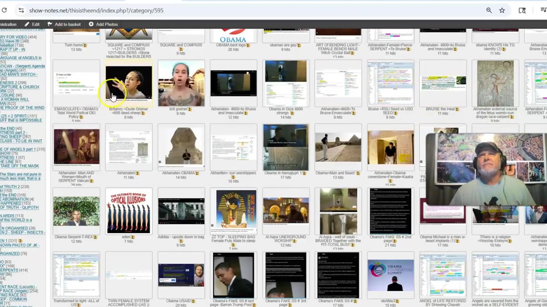Viewport: 547px width, 307px height.
Task: Choose Edit in the admin toolbar
Action: click(36, 24)
